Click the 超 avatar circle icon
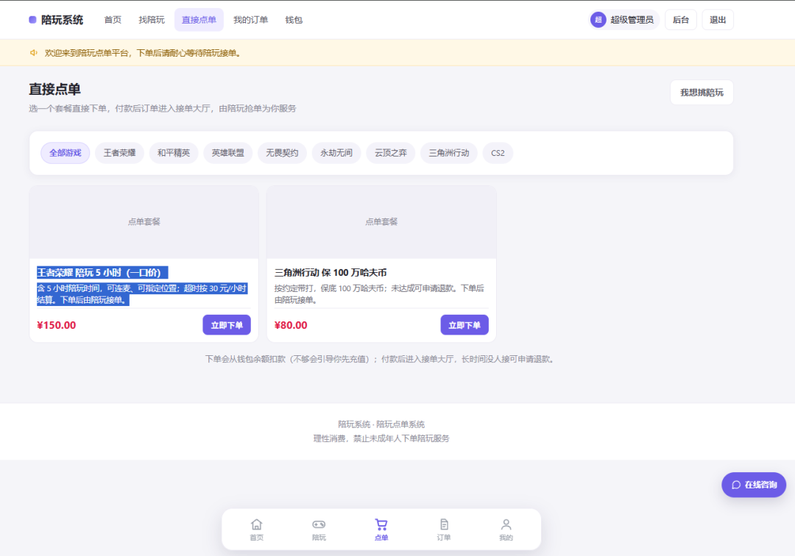795x556 pixels. [598, 20]
